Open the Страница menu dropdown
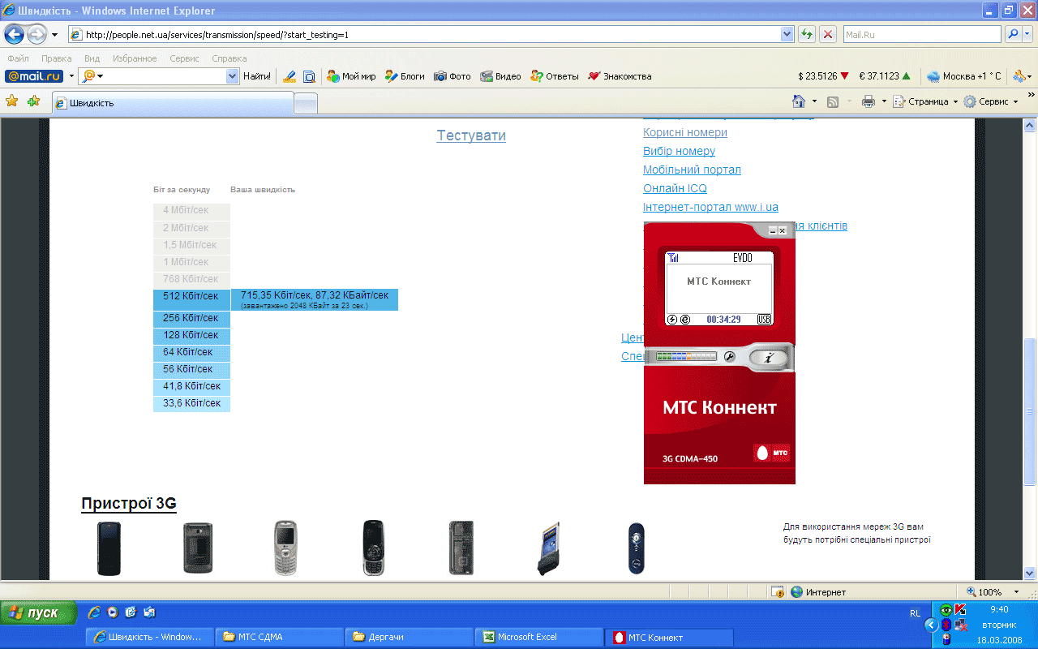The width and height of the screenshot is (1038, 649). click(925, 101)
